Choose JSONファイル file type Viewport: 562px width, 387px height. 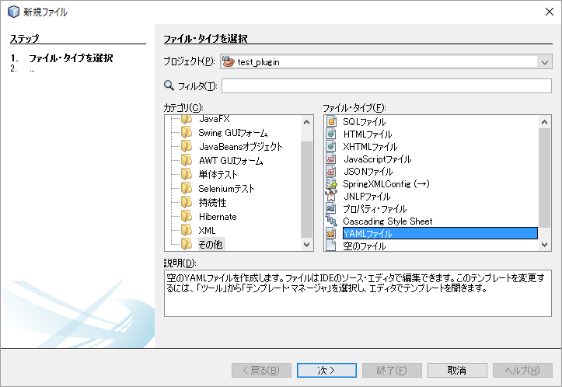pos(368,172)
